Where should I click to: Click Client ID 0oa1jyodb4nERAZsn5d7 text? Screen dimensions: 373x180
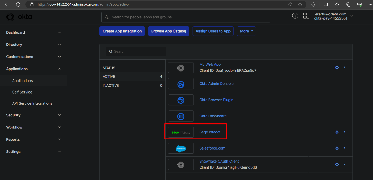[x=228, y=70]
